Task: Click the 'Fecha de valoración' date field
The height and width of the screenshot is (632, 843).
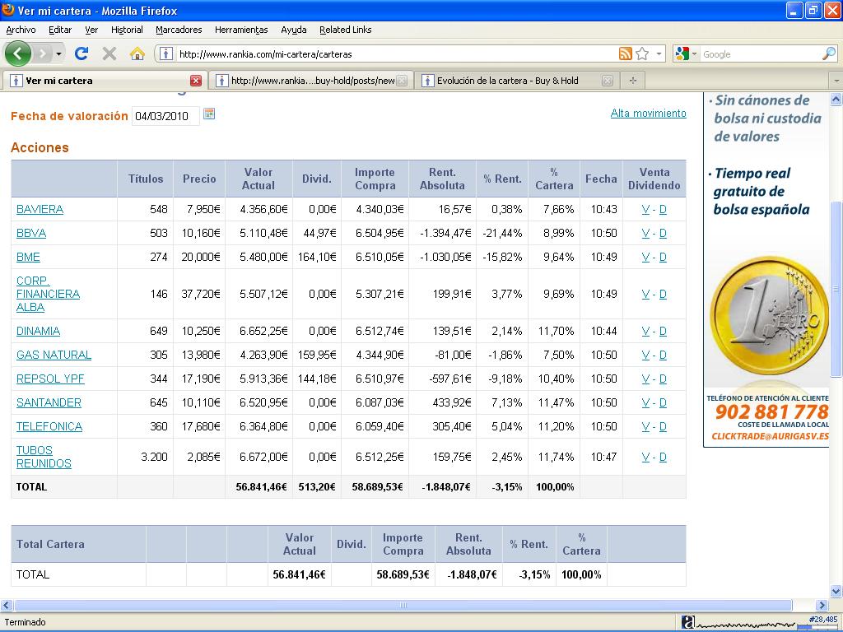Action: click(165, 115)
